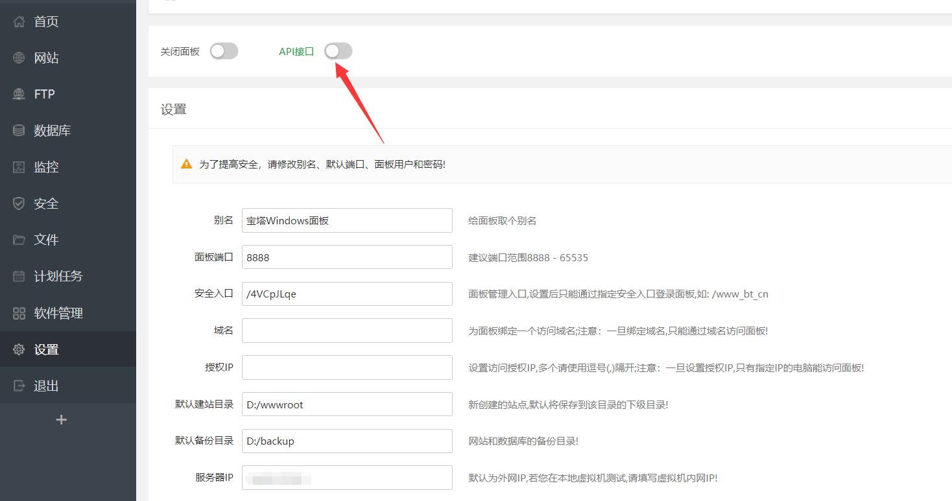Open 监控 menu item

[x=68, y=167]
